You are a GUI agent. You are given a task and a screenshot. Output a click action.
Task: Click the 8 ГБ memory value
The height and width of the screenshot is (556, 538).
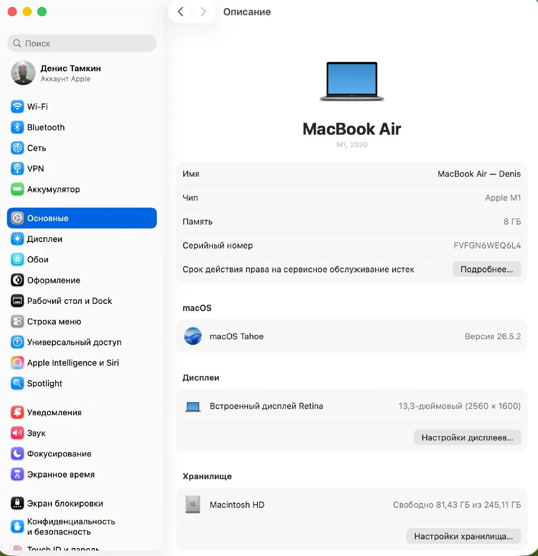coord(512,222)
